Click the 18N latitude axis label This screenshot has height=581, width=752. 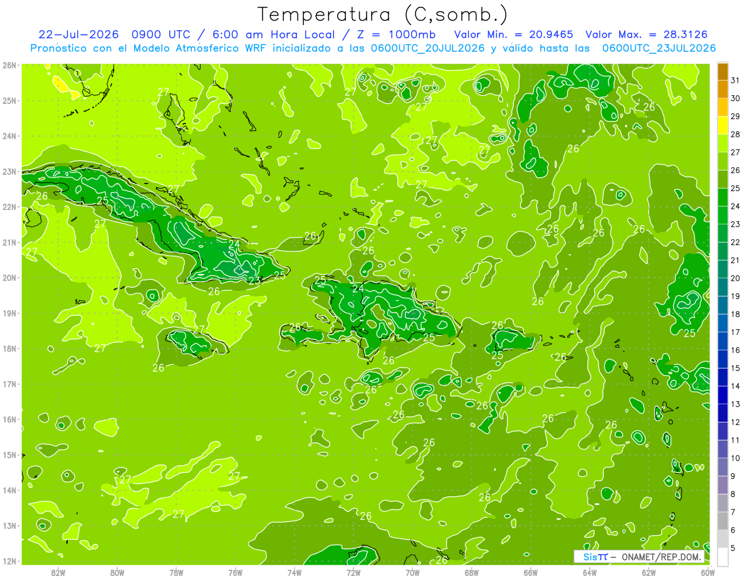9,348
